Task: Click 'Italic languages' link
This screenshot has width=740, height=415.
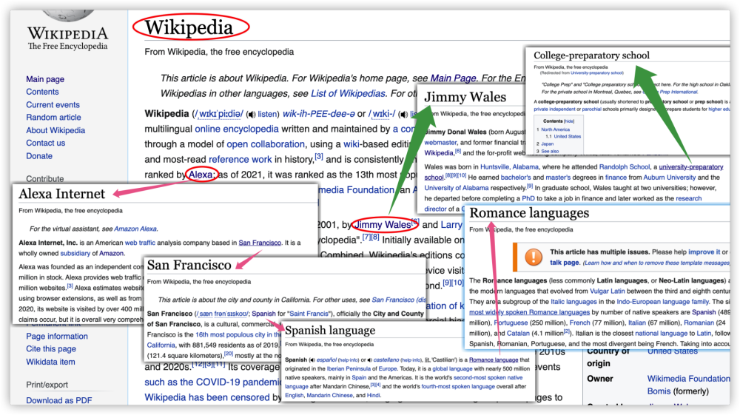Action: [574, 302]
